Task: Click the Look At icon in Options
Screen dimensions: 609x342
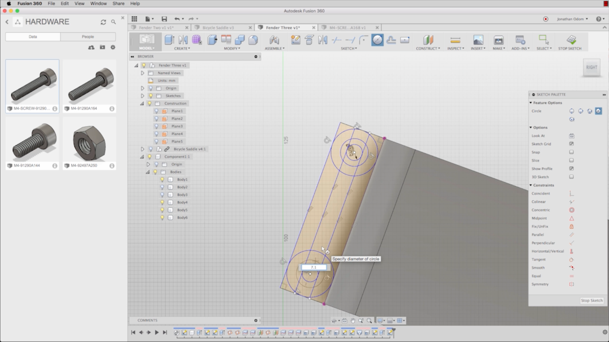Action: coord(571,136)
